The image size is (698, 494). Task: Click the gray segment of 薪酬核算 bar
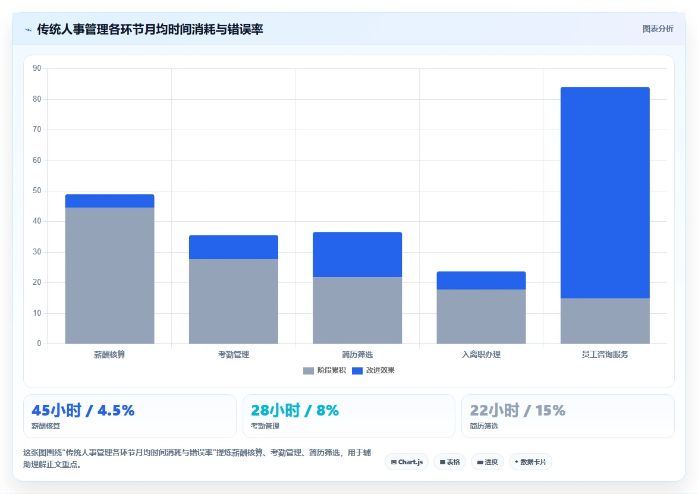[109, 275]
